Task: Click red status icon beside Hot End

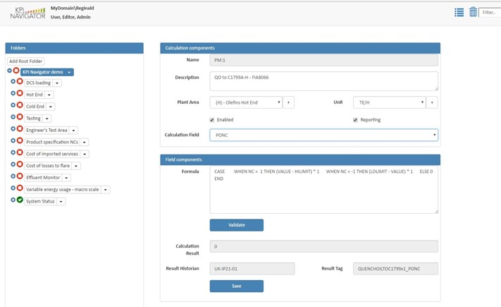Action: 20,93
